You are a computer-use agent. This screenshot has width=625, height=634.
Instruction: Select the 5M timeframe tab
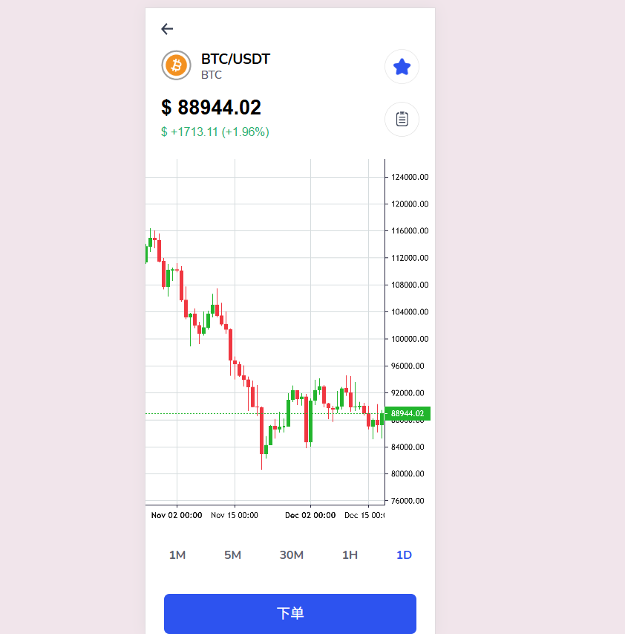click(x=233, y=555)
